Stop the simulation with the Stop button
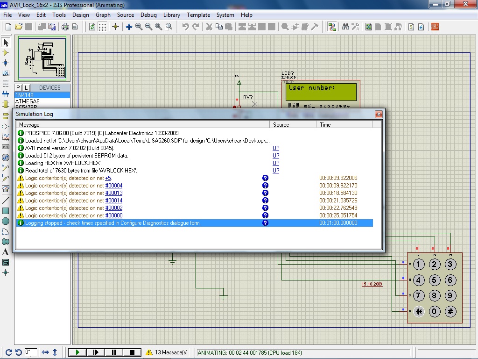 point(132,352)
